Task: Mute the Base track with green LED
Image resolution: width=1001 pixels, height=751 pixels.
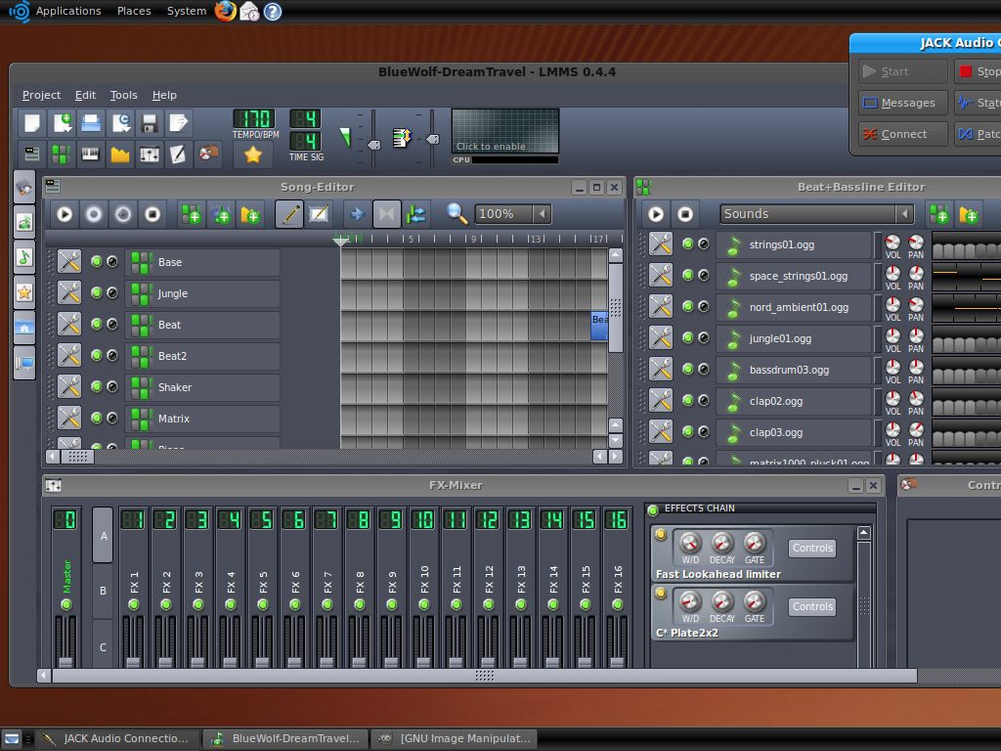Action: tap(96, 262)
